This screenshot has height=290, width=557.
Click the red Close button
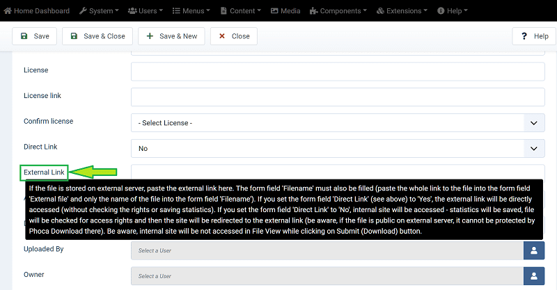click(234, 36)
